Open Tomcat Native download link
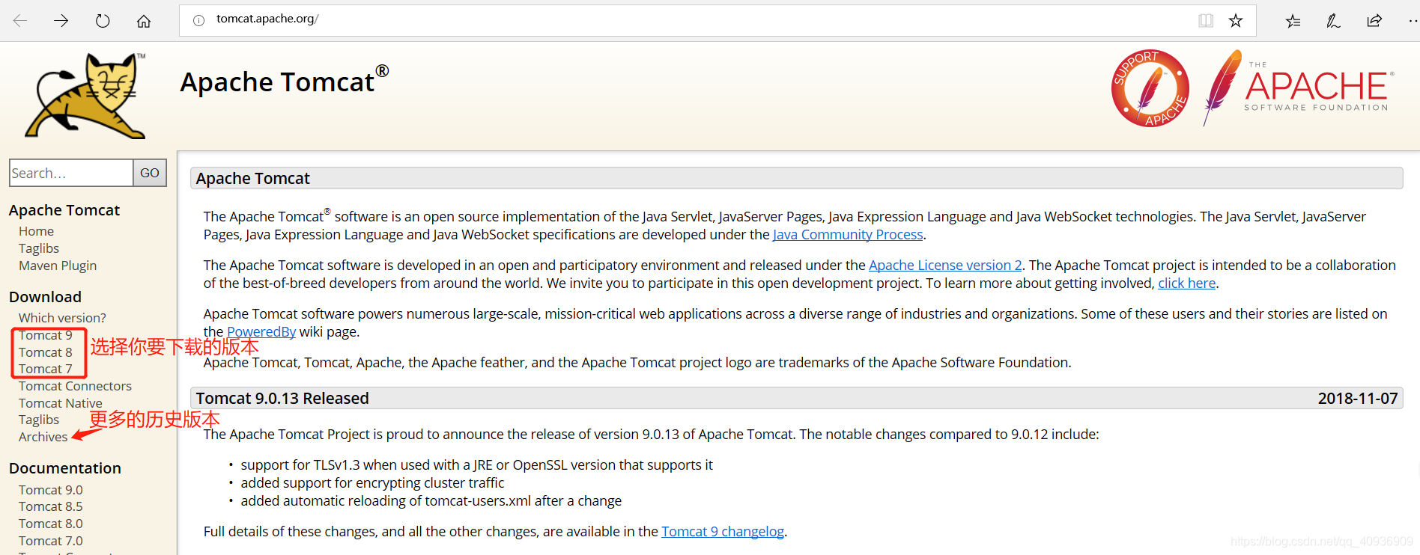Screen dimensions: 1420x555 (61, 403)
